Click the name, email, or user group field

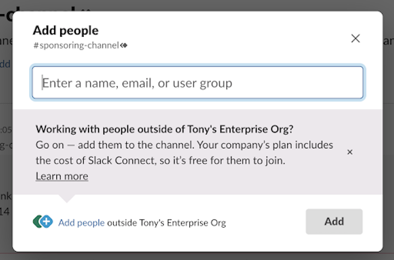[197, 83]
